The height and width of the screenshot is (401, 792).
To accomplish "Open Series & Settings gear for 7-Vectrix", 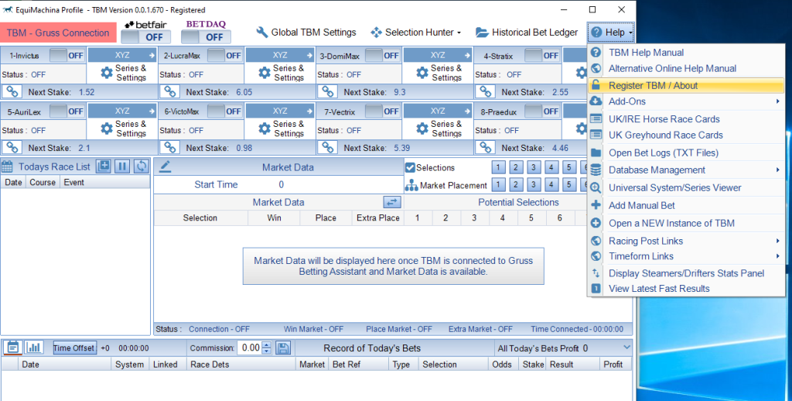I will 422,129.
